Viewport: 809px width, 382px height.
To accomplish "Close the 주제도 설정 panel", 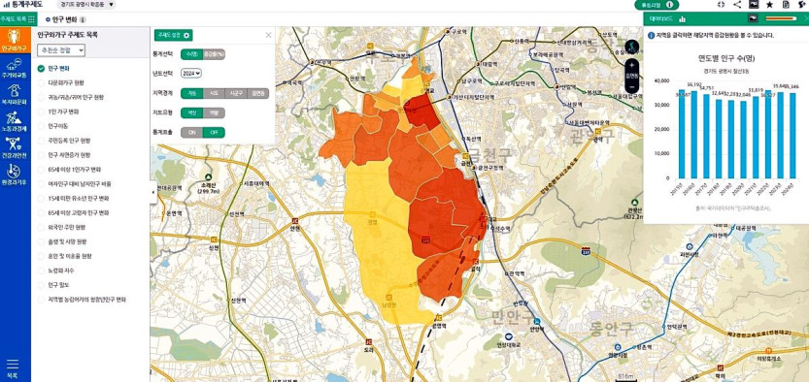I will [x=268, y=35].
